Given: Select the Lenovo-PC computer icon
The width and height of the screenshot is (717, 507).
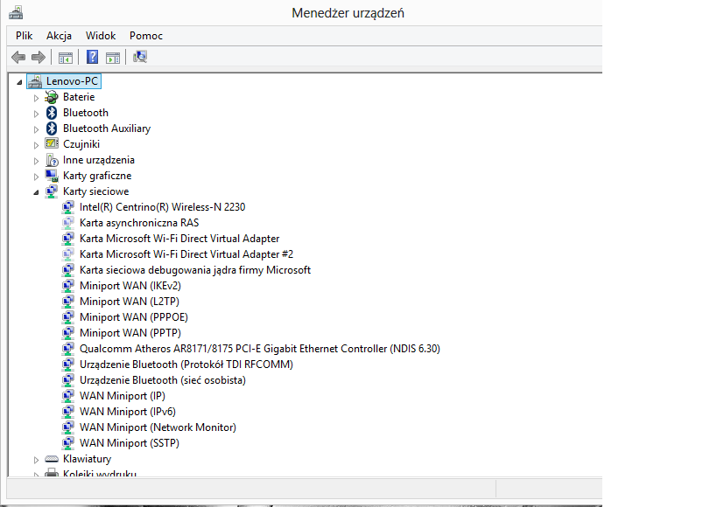Looking at the screenshot, I should (35, 81).
